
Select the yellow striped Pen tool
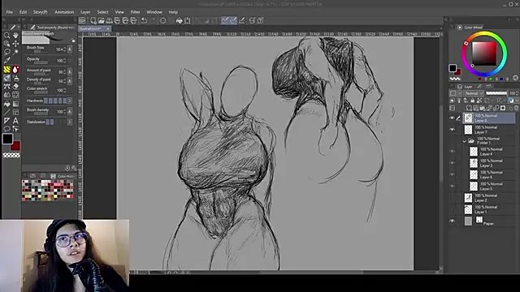tap(6, 70)
